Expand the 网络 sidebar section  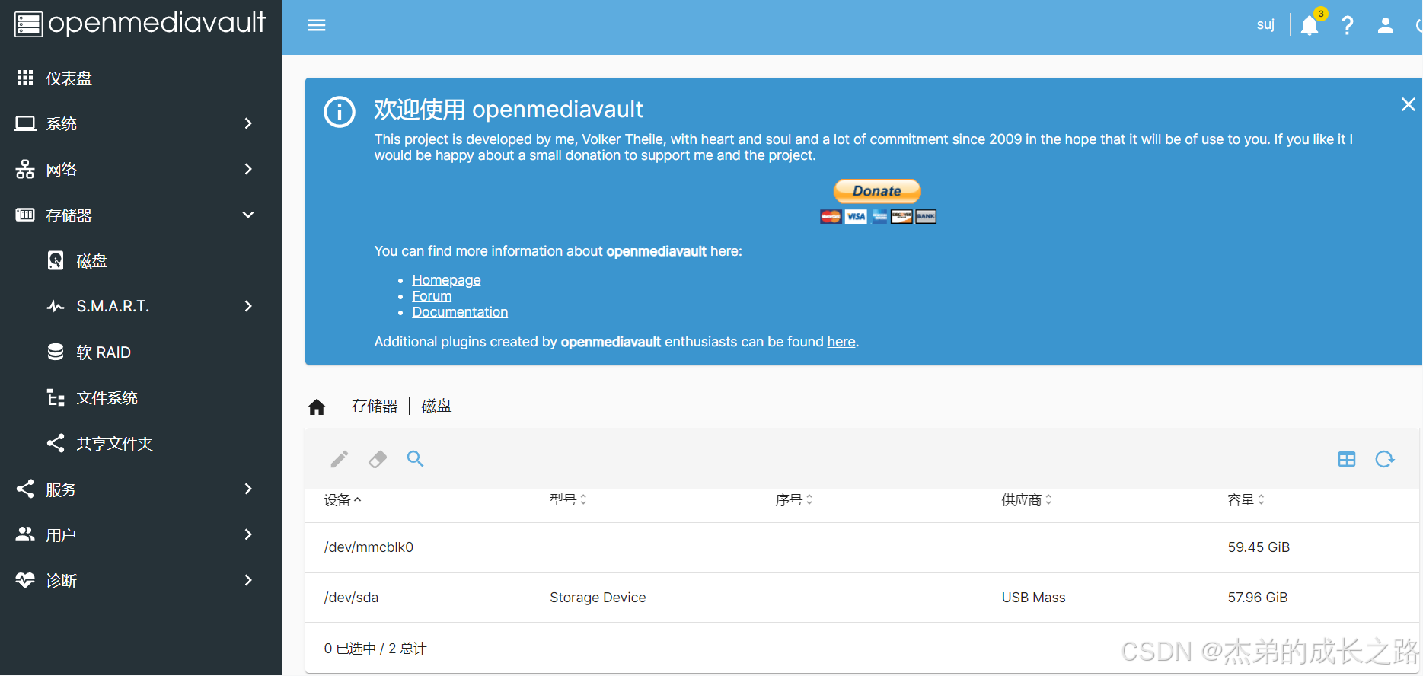[x=141, y=169]
